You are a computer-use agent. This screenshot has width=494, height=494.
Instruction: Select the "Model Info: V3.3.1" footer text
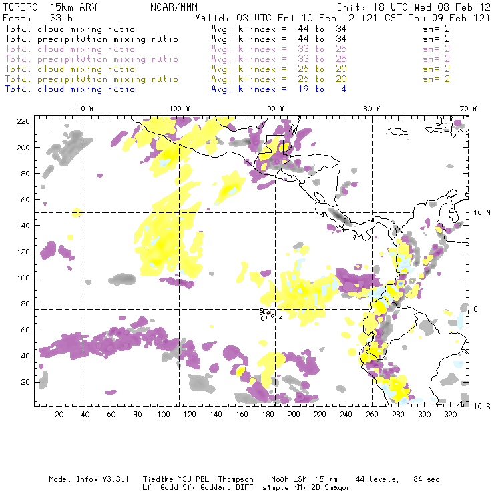[89, 479]
